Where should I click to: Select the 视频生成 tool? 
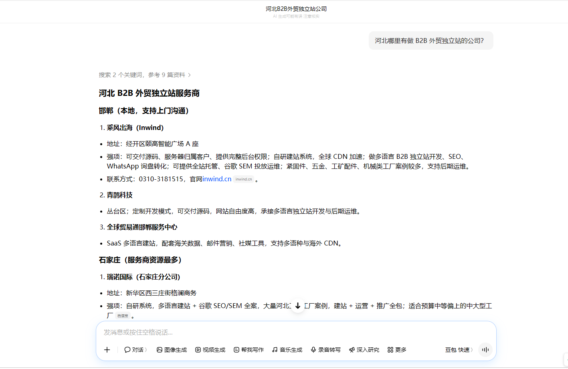tap(210, 350)
